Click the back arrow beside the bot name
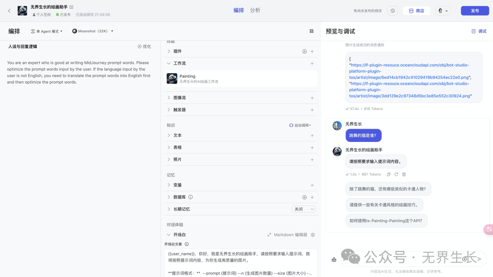Screen dimensions: 493x277 pyautogui.click(x=9, y=10)
